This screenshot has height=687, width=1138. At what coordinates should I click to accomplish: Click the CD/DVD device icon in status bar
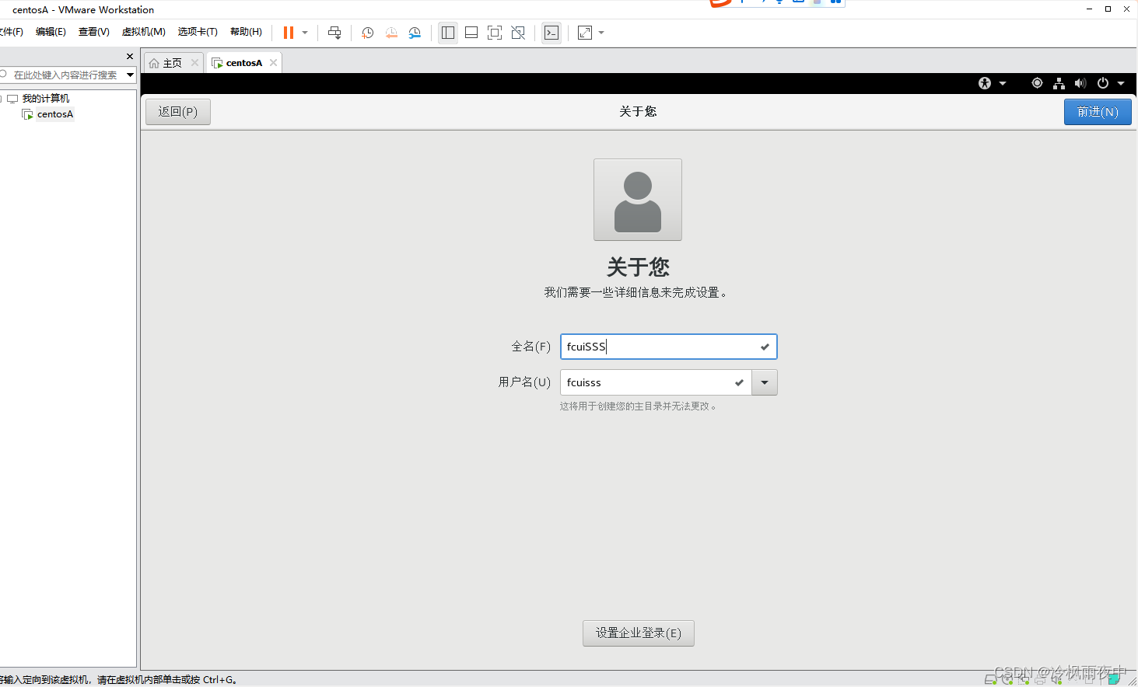click(1007, 680)
